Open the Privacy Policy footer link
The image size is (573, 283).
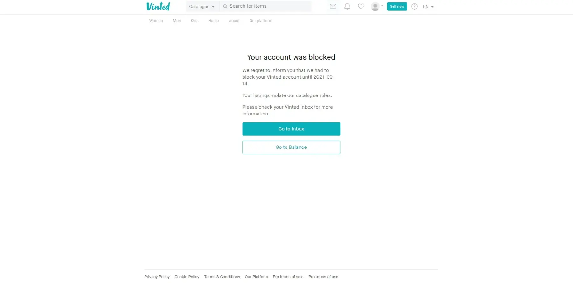tap(157, 277)
